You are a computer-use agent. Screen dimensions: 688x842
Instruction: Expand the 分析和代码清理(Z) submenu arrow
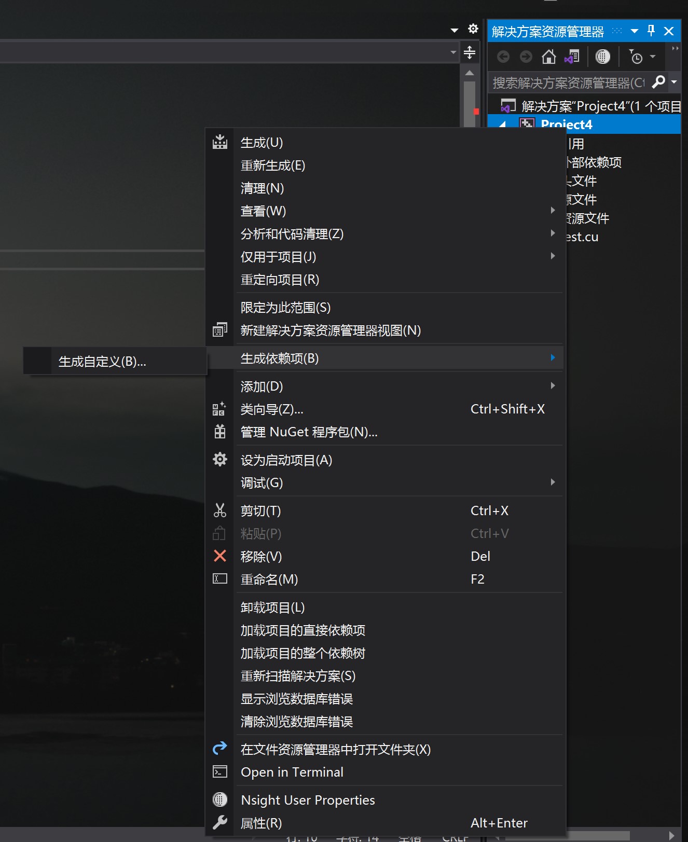point(553,233)
